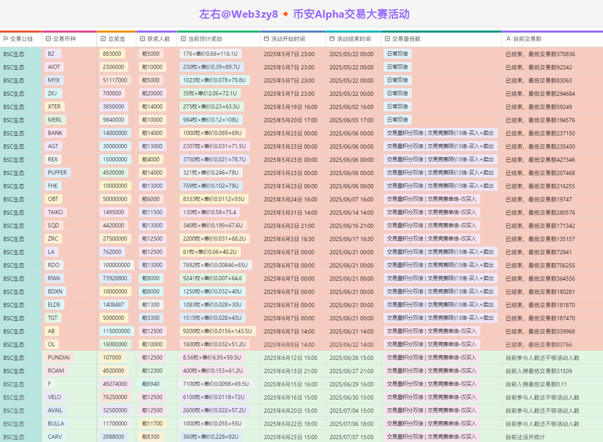Viewport: 603px width, 442px height.
Task: Click end time 2025/07/07 15:00
Action: tap(351, 437)
